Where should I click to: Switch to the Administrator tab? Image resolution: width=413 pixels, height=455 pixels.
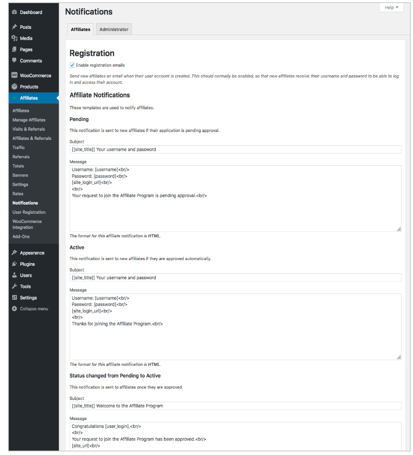click(x=113, y=29)
